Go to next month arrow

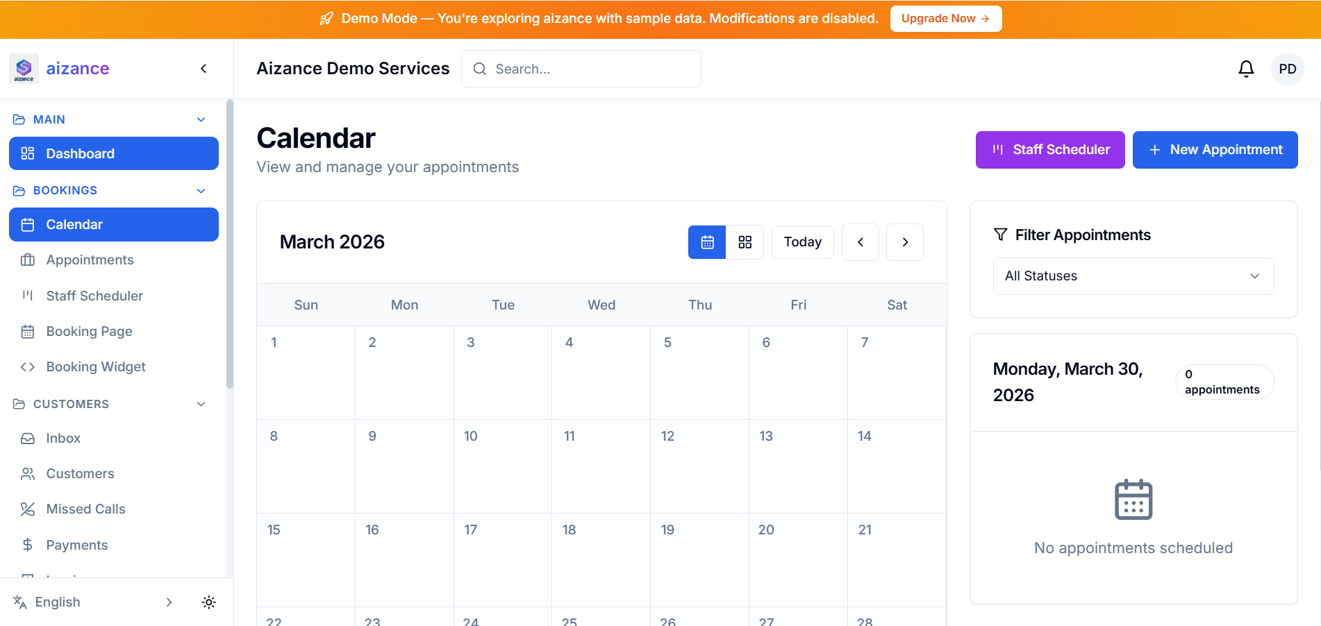pos(905,242)
